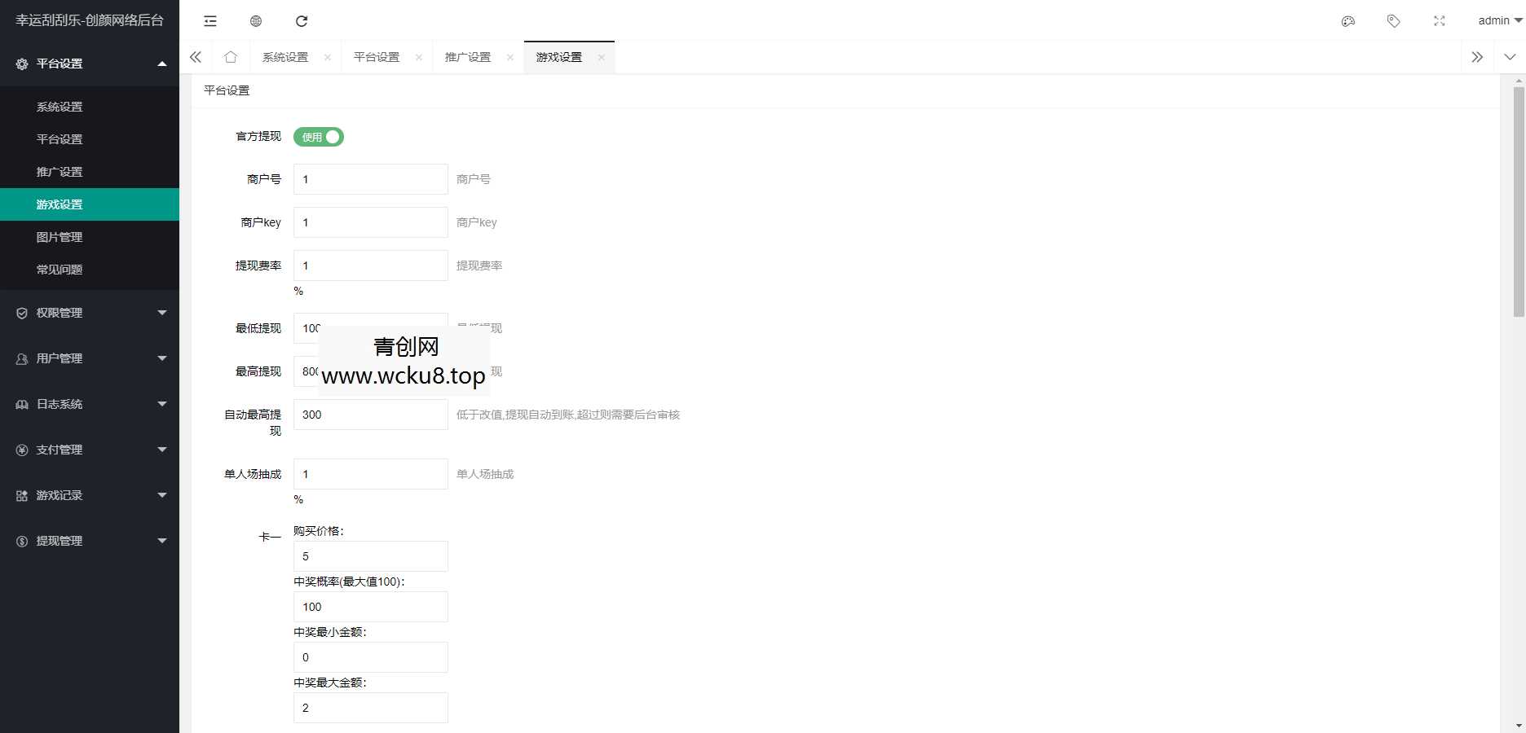Toggle fullscreen mode icon

pyautogui.click(x=1440, y=21)
